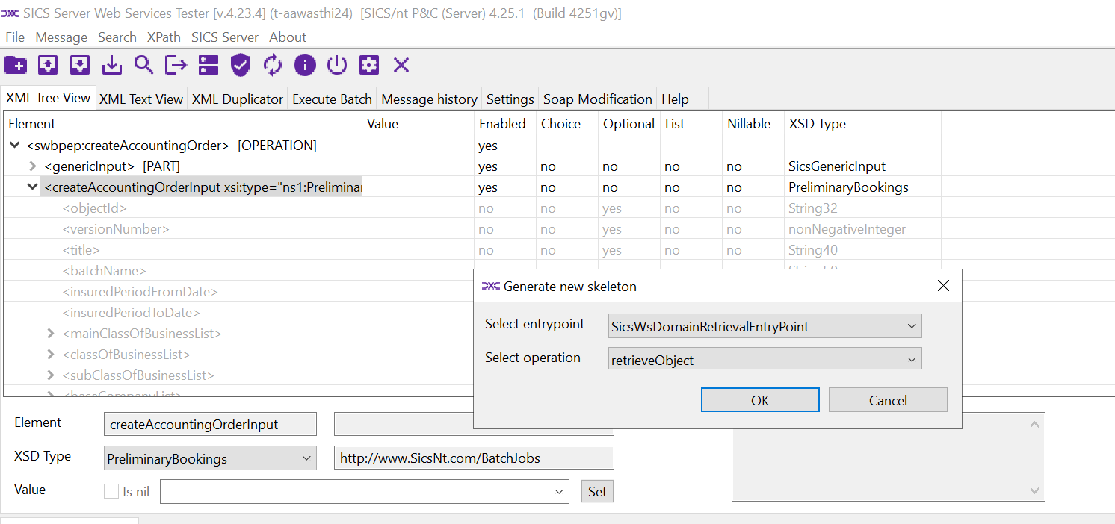The image size is (1115, 524).
Task: Click the power symbol toolbar icon
Action: 337,66
